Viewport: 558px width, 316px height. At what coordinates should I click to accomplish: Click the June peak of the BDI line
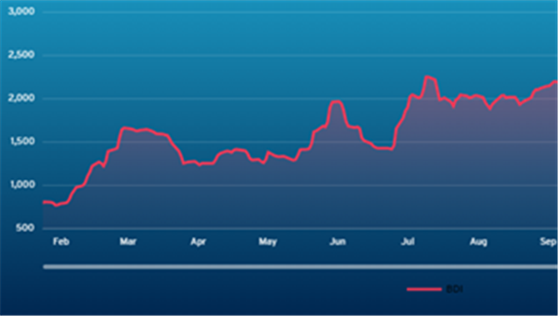pos(336,101)
